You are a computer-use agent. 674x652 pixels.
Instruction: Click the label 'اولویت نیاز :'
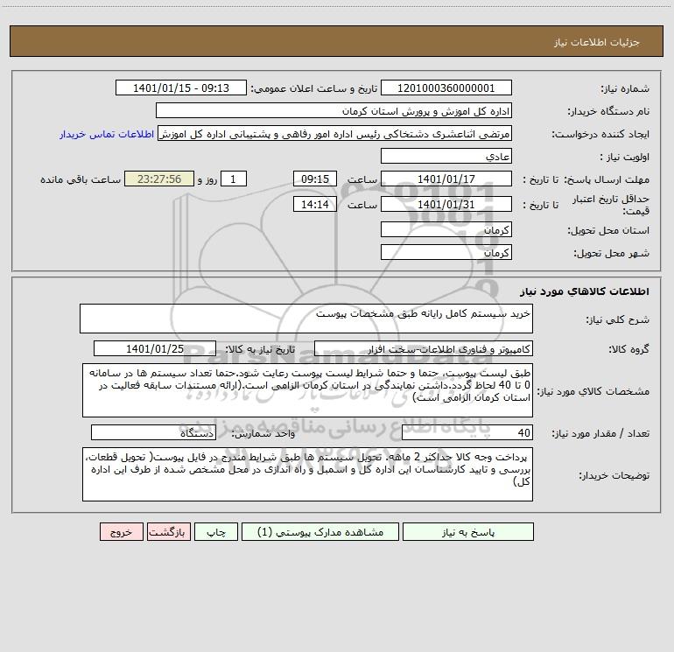tap(625, 158)
